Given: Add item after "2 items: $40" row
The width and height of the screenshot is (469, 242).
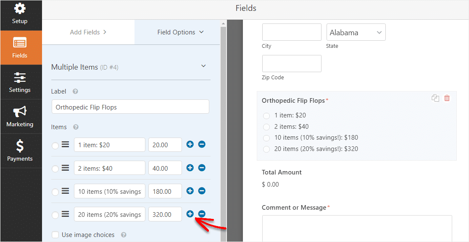Looking at the screenshot, I should tap(190, 168).
